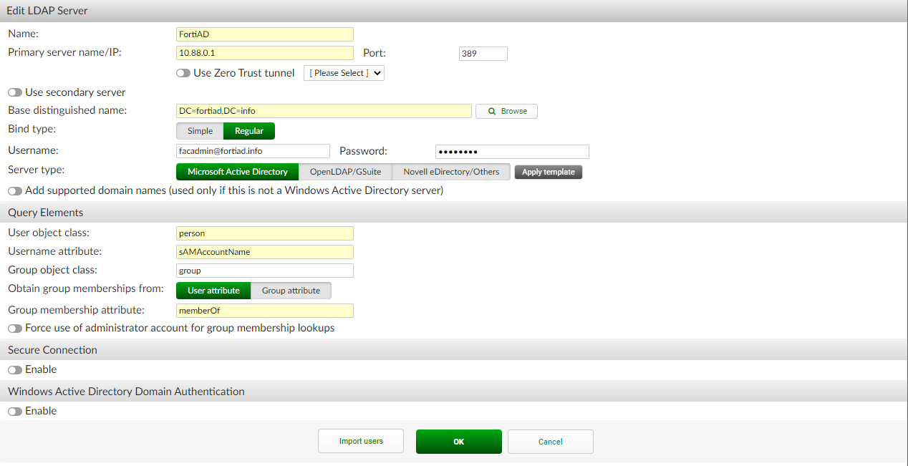Screen dimensions: 908x466
Task: Click the User object class field
Action: coord(265,233)
